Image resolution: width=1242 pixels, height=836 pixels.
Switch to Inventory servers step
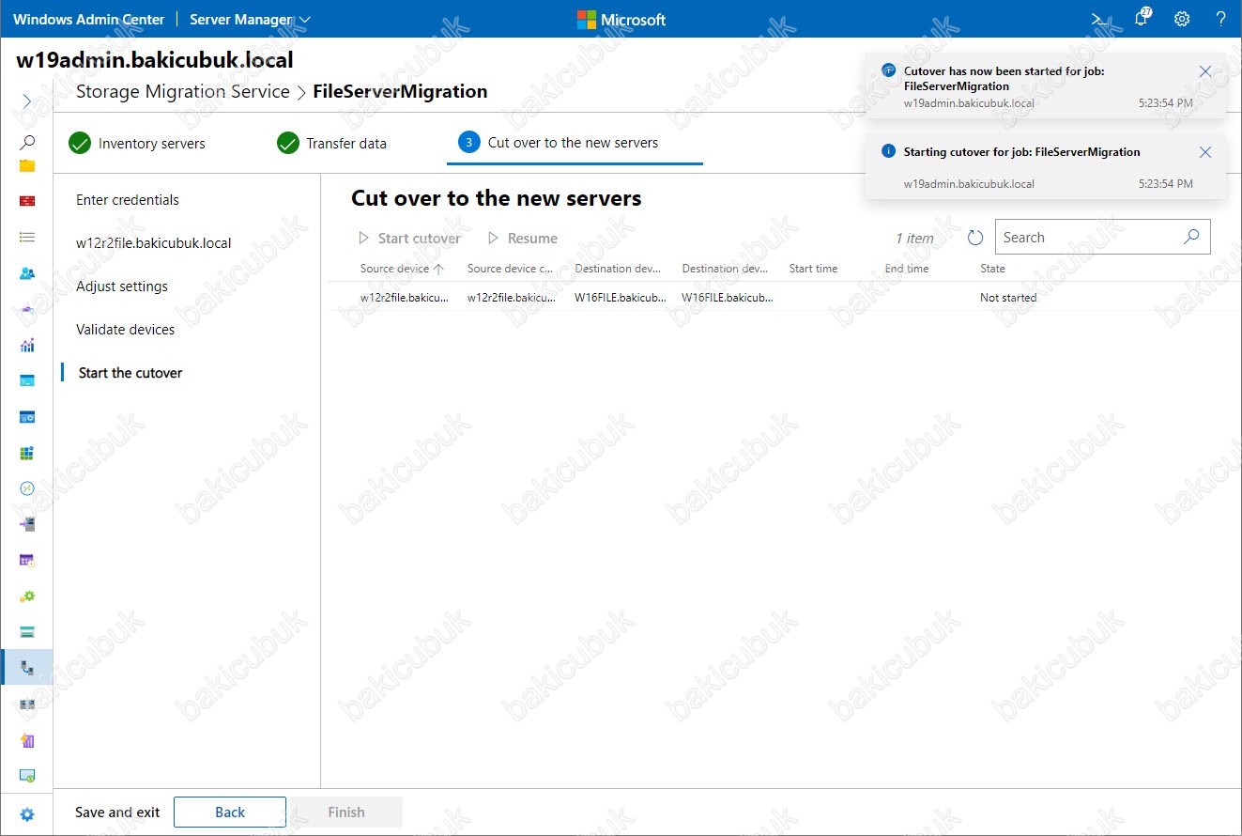pos(137,144)
